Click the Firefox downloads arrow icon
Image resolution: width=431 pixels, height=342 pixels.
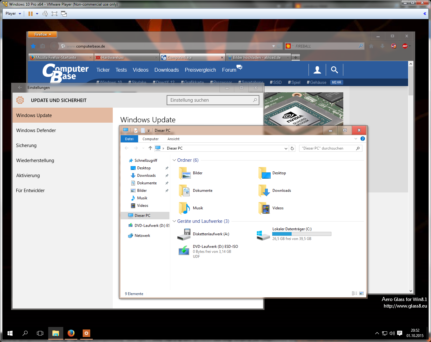tap(382, 46)
